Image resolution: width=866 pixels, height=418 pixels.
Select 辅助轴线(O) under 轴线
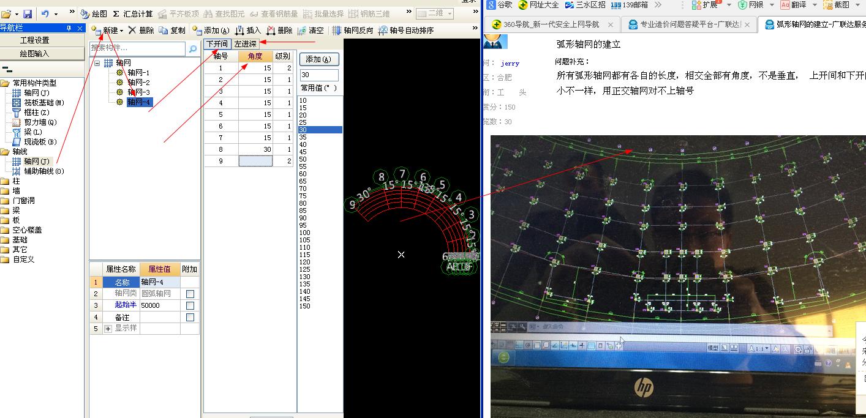[38, 171]
